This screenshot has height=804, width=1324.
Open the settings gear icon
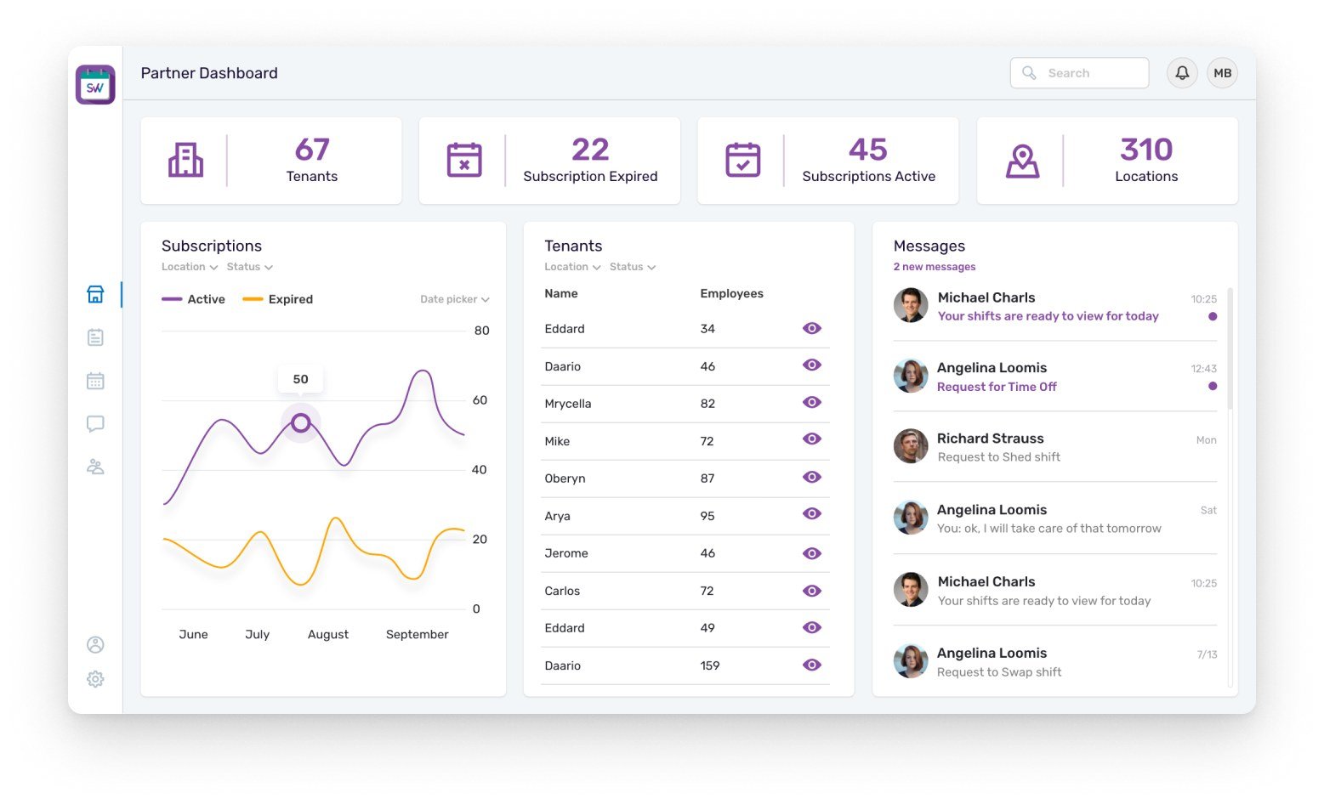pos(95,679)
